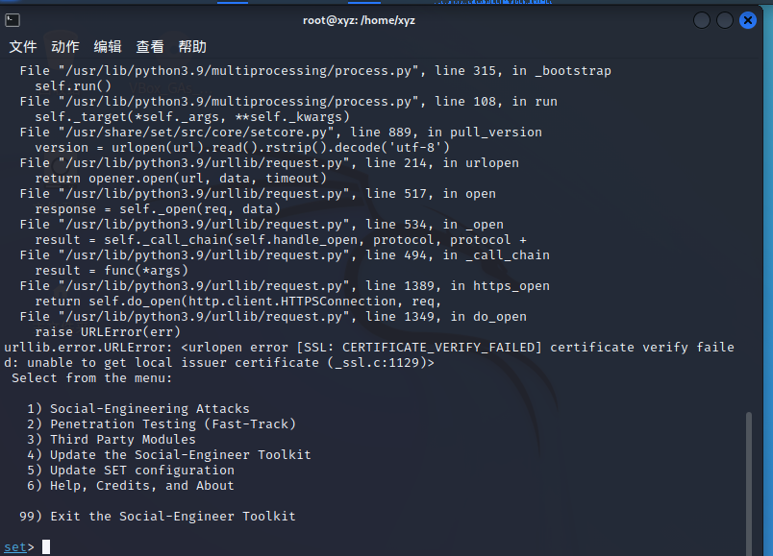Click the 'urllib.error.URLError' error line
Screen dimensions: 773x556
(369, 348)
